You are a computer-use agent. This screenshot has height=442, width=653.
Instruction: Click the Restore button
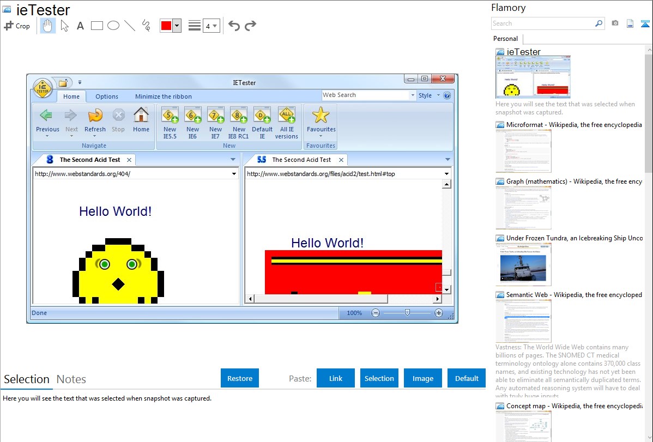coord(240,378)
